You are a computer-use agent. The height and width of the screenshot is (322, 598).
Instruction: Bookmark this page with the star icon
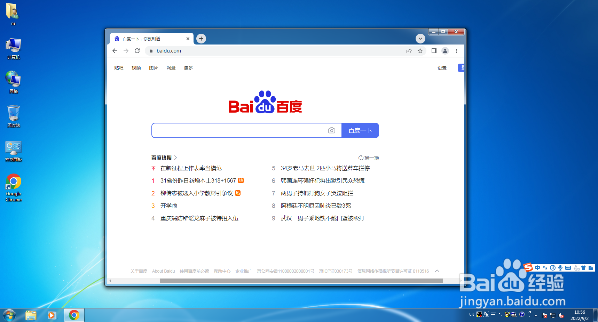coord(420,51)
